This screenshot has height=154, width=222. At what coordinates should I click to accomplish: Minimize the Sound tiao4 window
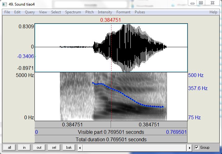pyautogui.click(x=193, y=3)
